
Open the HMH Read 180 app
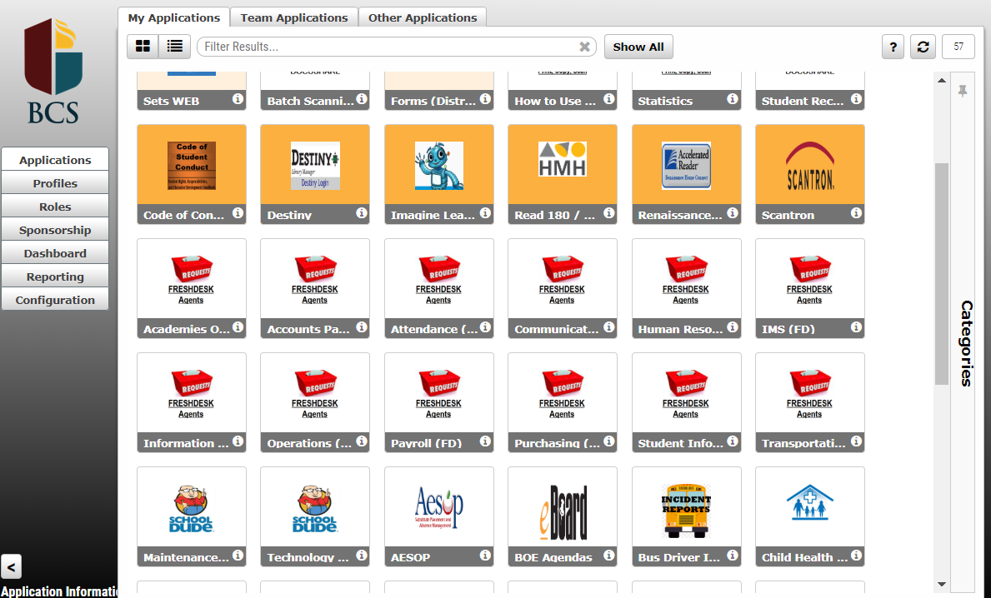(x=563, y=174)
